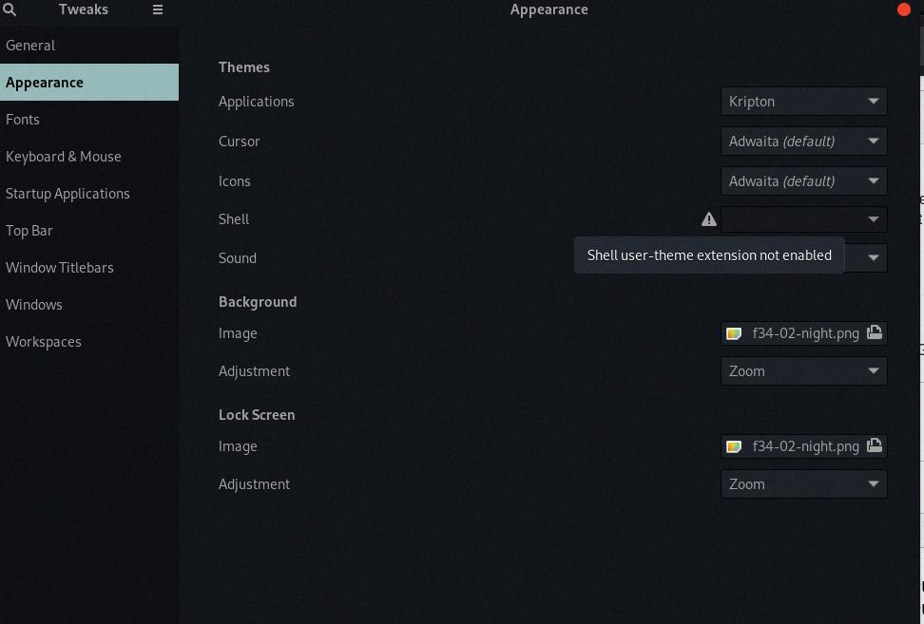The height and width of the screenshot is (624, 924).
Task: Open the Background Adjustment Zoom dropdown
Action: coord(803,371)
